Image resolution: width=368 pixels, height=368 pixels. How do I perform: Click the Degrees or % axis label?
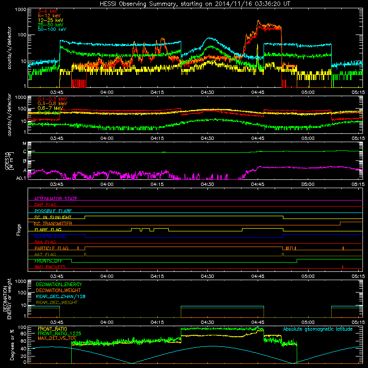click(x=12, y=345)
